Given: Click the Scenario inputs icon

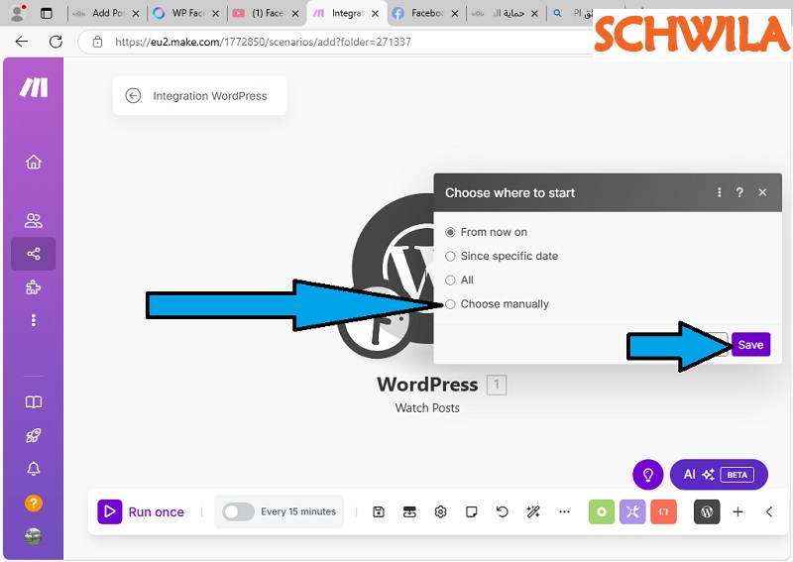Looking at the screenshot, I should [409, 511].
